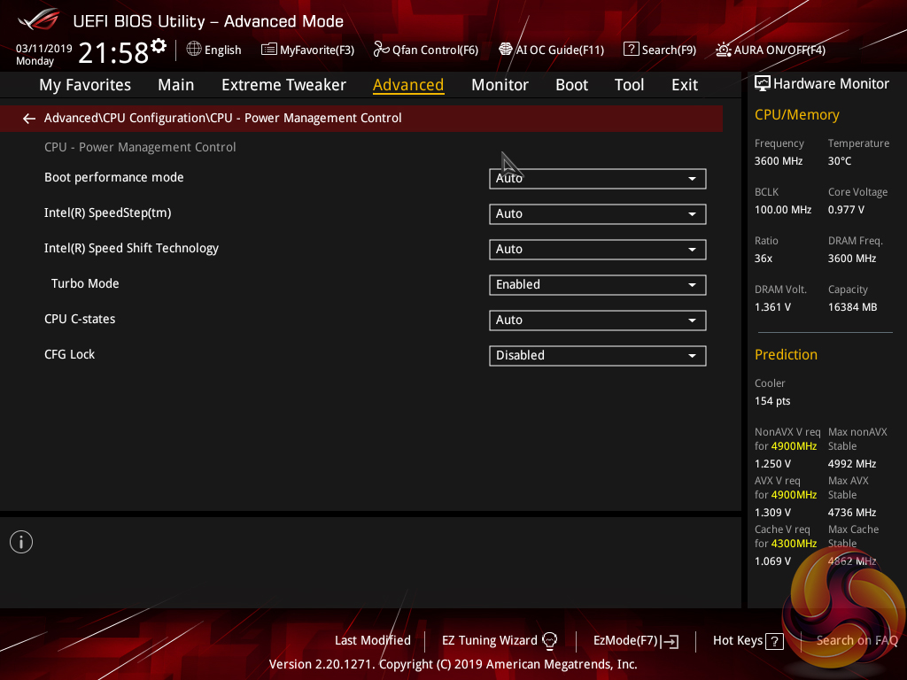907x680 pixels.
Task: Open Boot performance mode dropdown
Action: click(598, 179)
